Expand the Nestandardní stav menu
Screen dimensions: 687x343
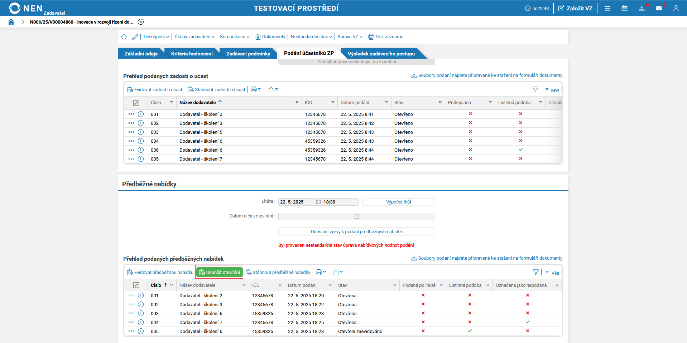(311, 37)
